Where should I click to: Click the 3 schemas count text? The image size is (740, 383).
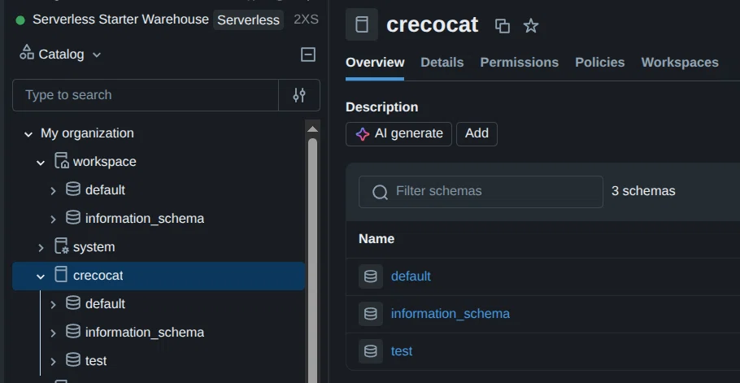click(x=643, y=191)
